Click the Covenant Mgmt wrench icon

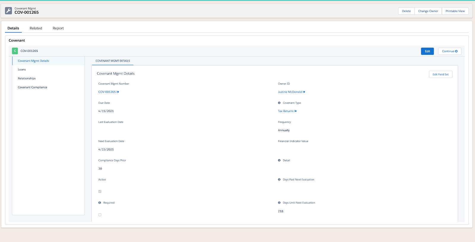[x=9, y=11]
